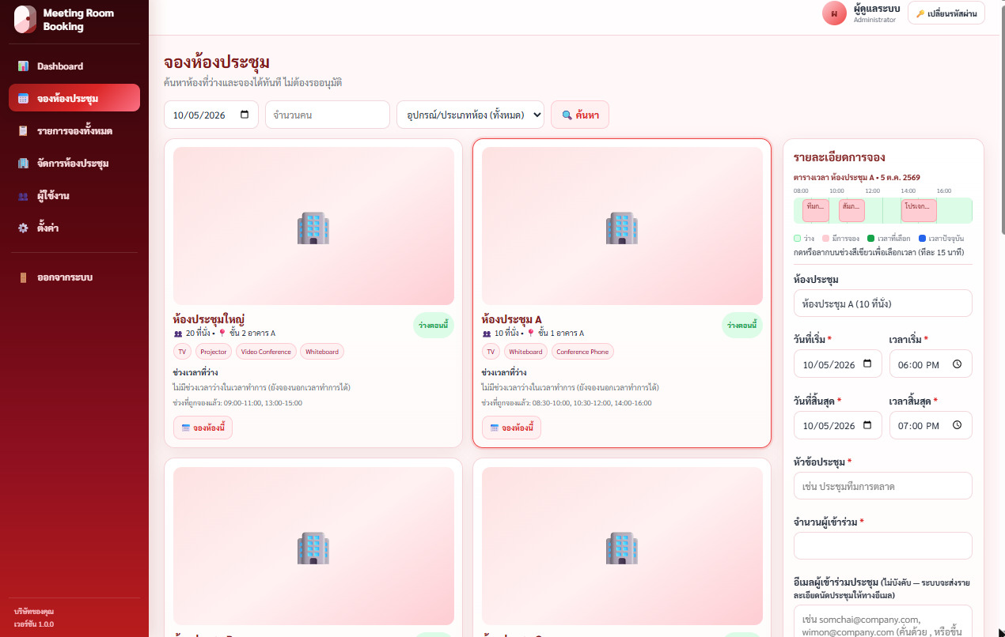Click the รายการจองทั้งหมด list icon

tap(24, 131)
